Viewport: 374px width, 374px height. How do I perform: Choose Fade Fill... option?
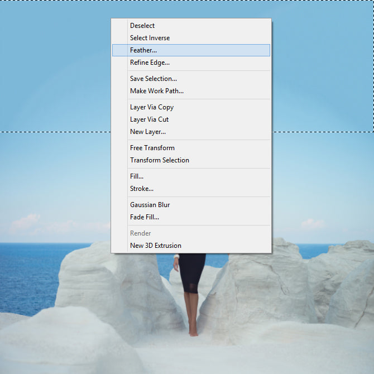coord(191,217)
